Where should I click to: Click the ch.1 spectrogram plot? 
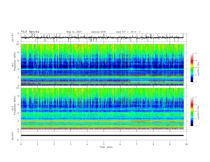coord(102,65)
